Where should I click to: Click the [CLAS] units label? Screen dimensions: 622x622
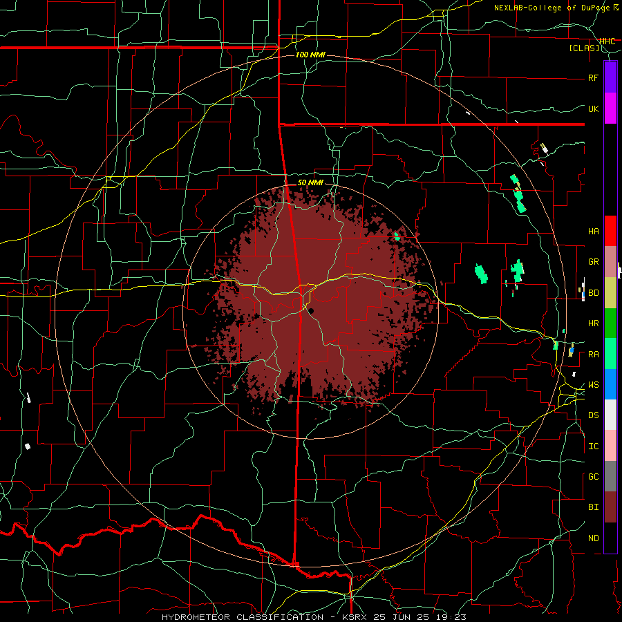pos(584,48)
